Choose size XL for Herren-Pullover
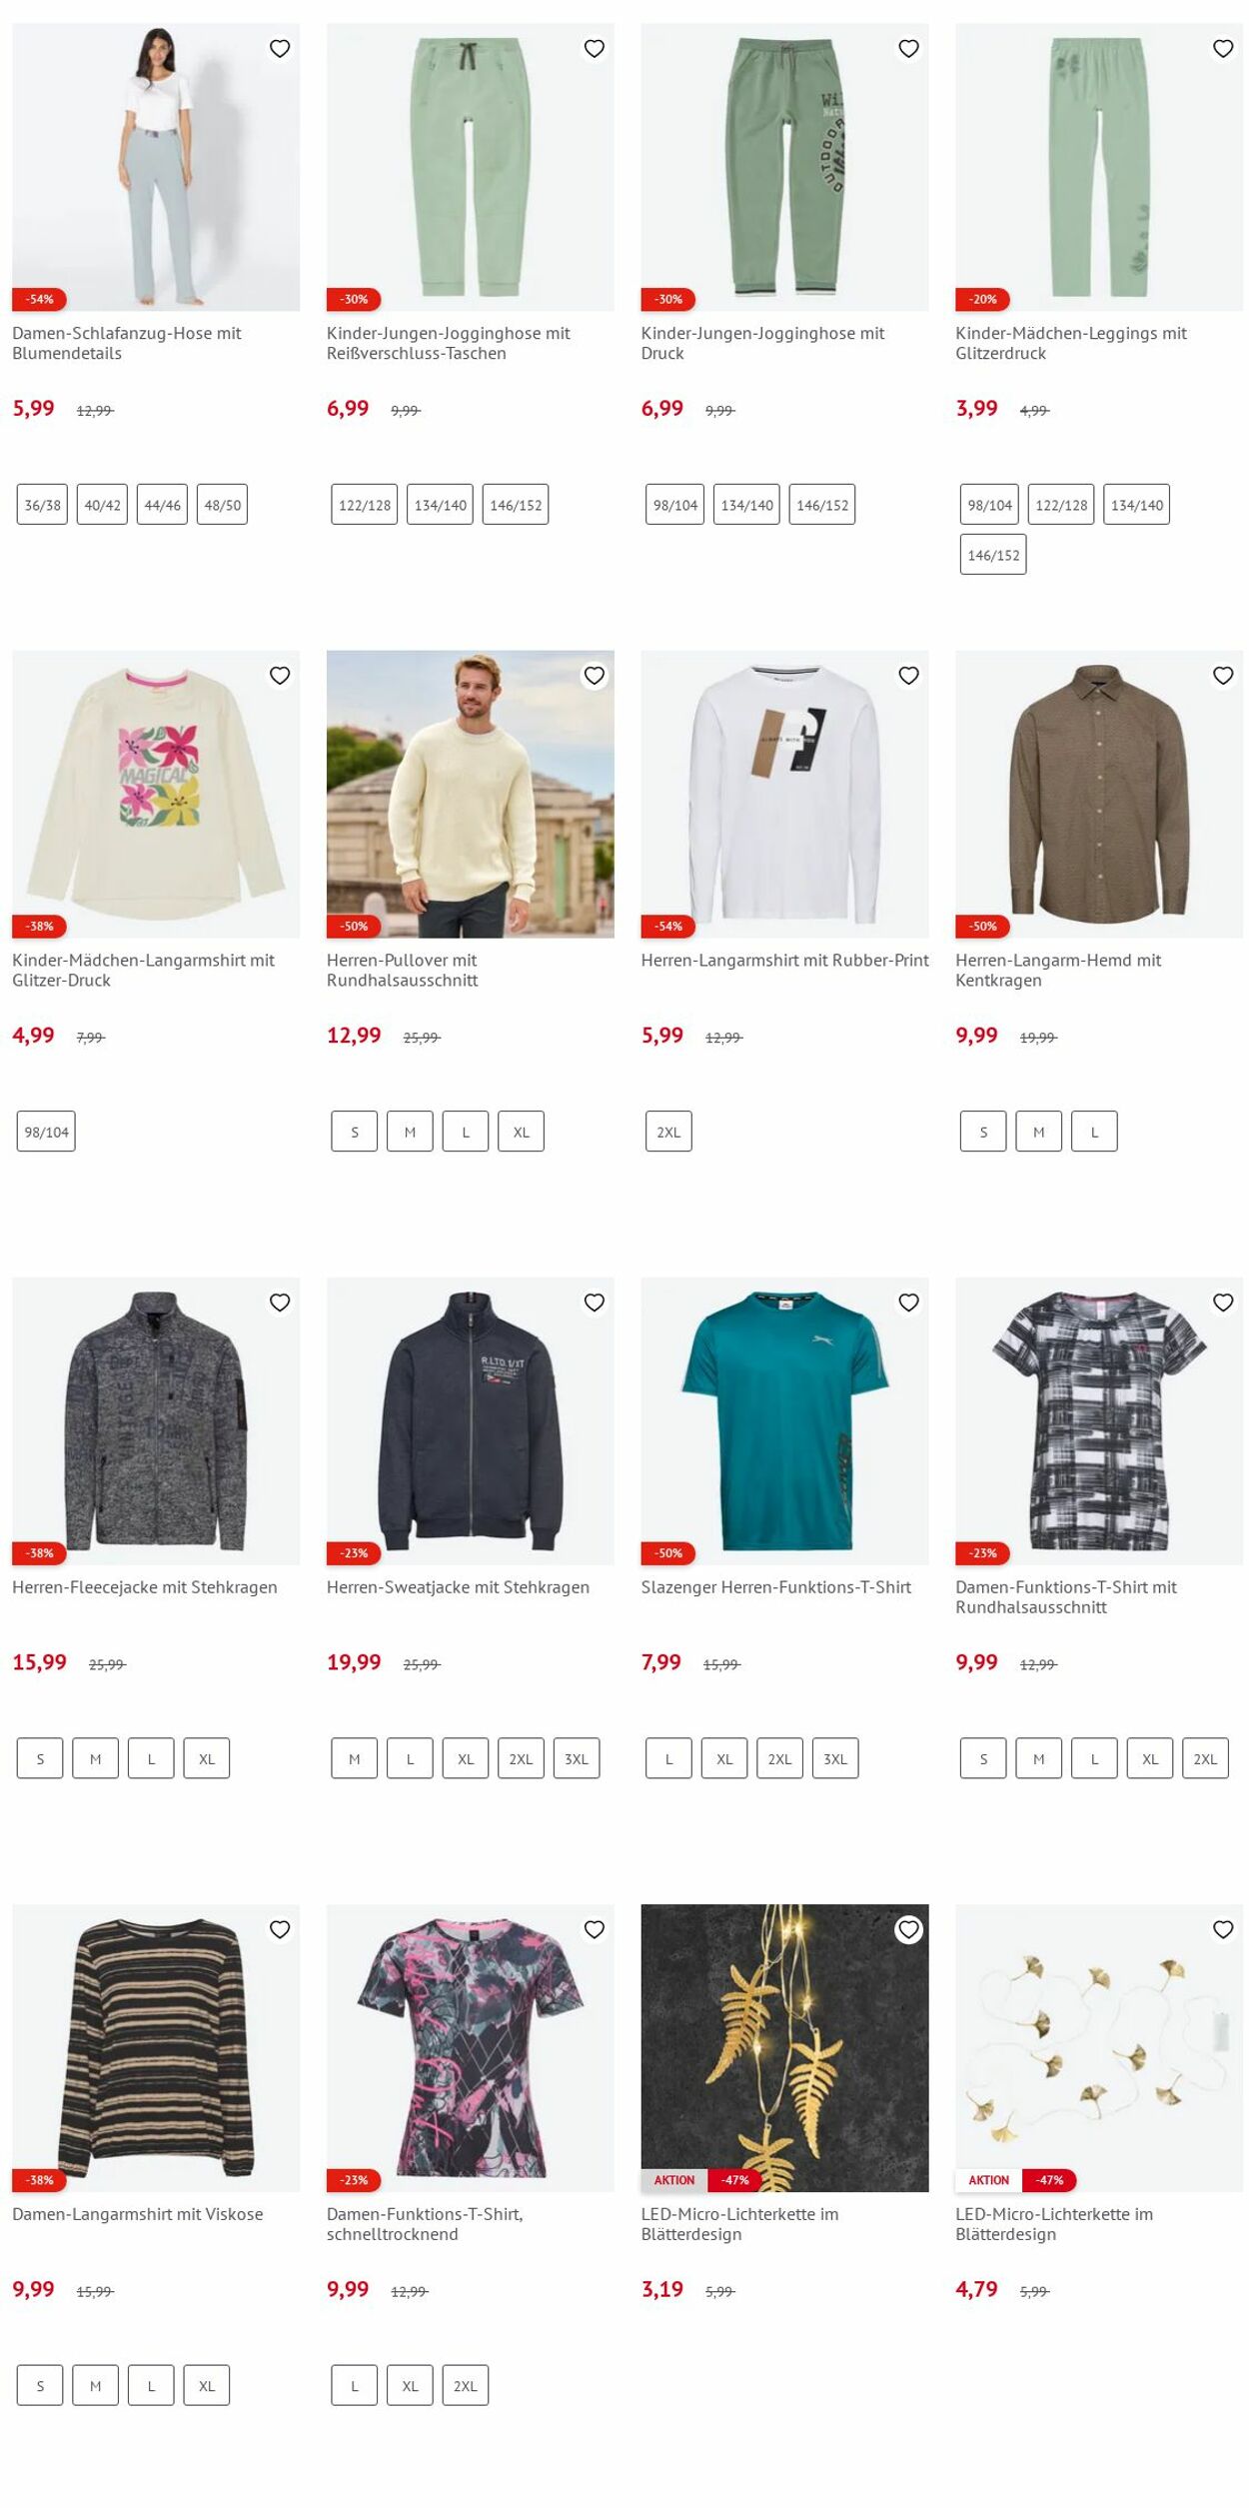Image resolution: width=1249 pixels, height=2508 pixels. coord(522,1132)
